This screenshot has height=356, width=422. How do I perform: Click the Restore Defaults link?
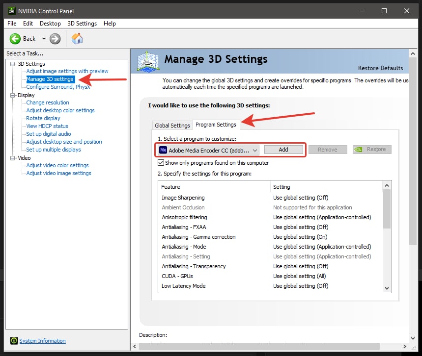pyautogui.click(x=380, y=68)
